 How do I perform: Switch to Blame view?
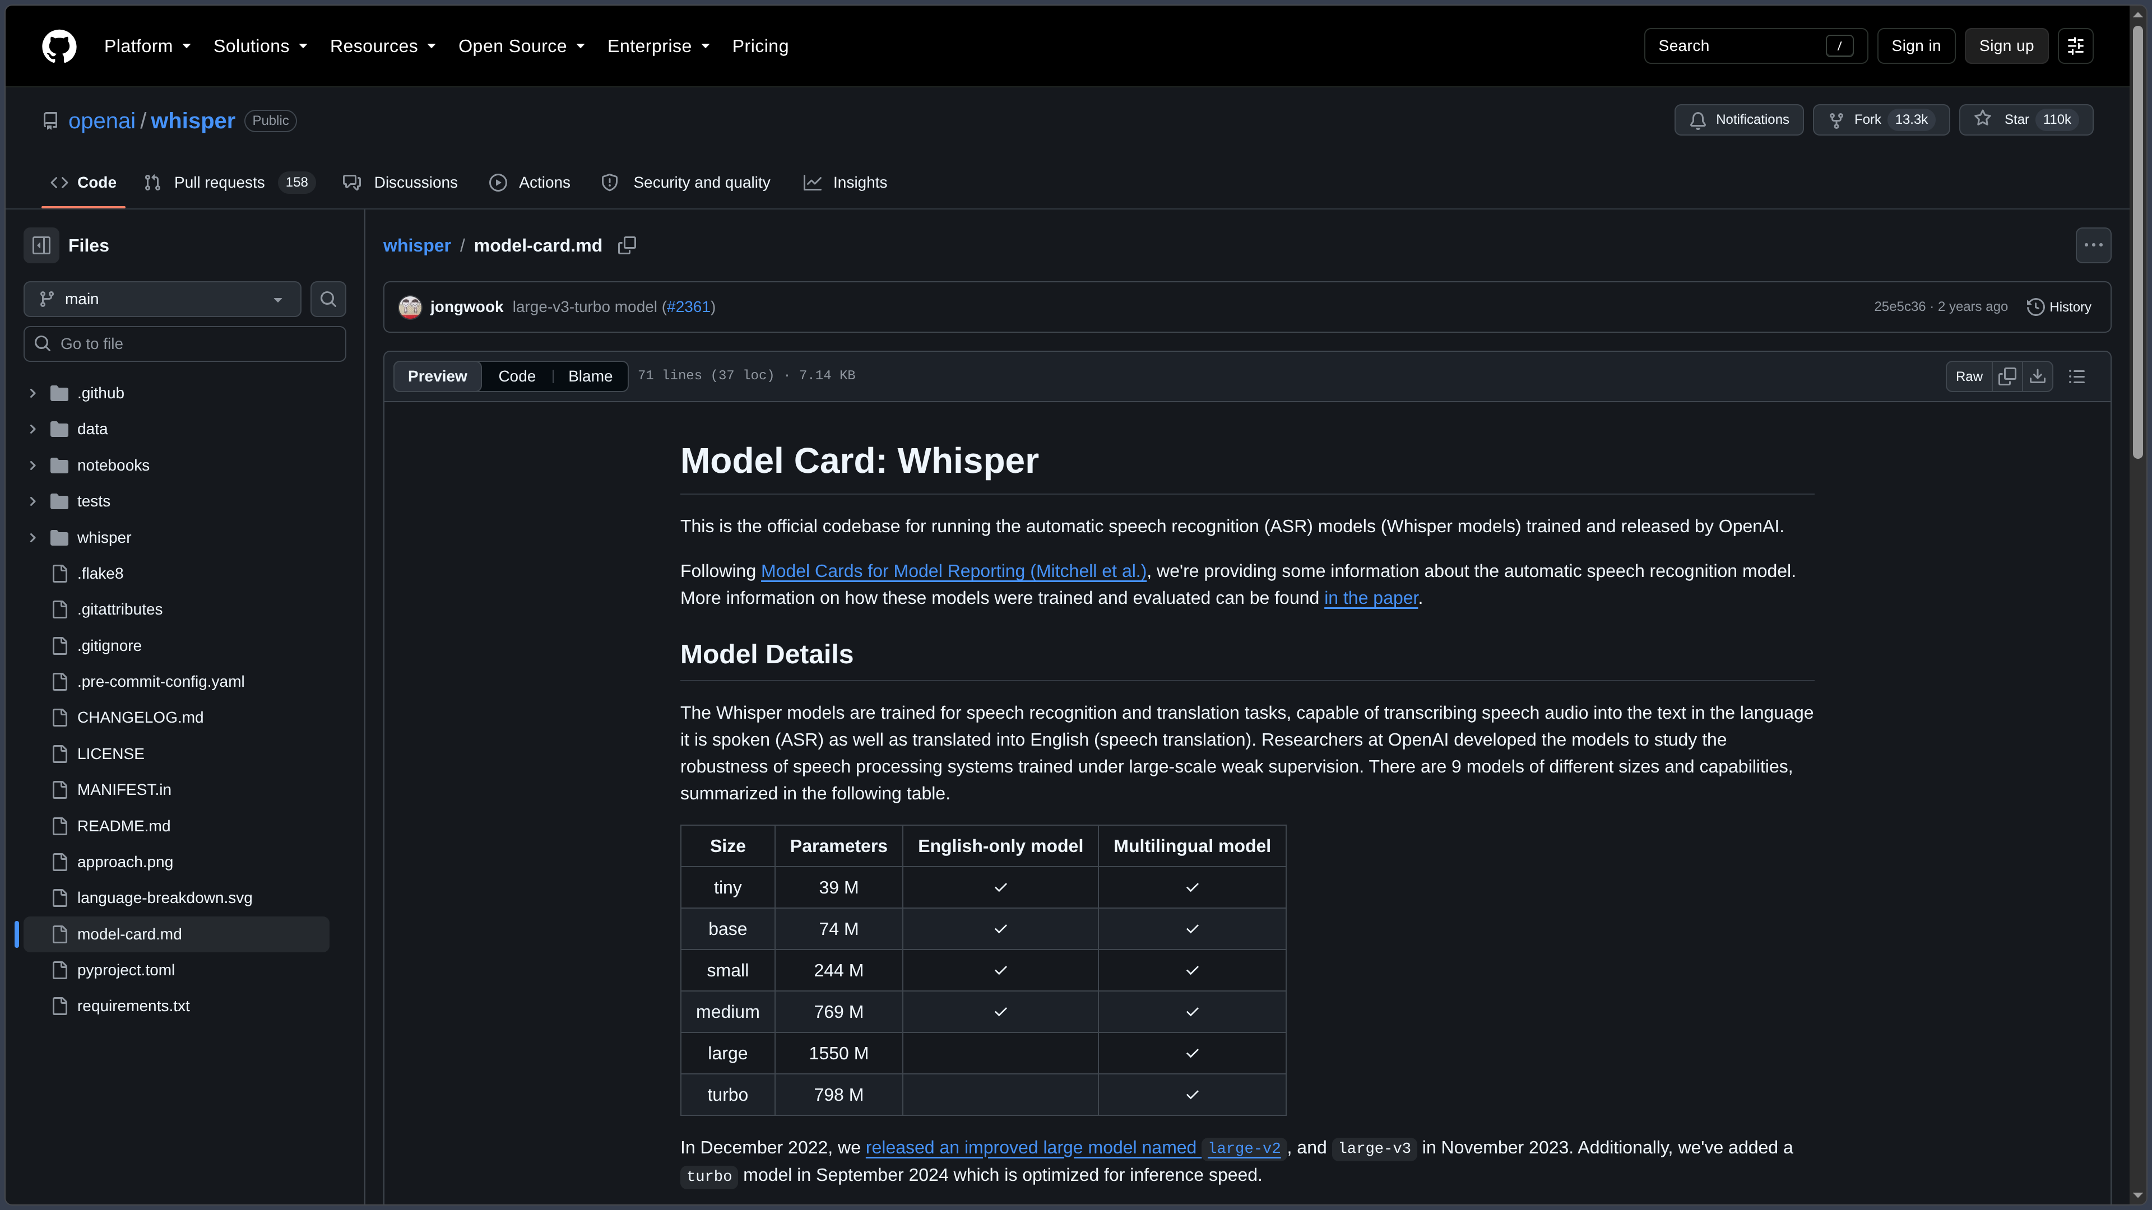coord(590,376)
